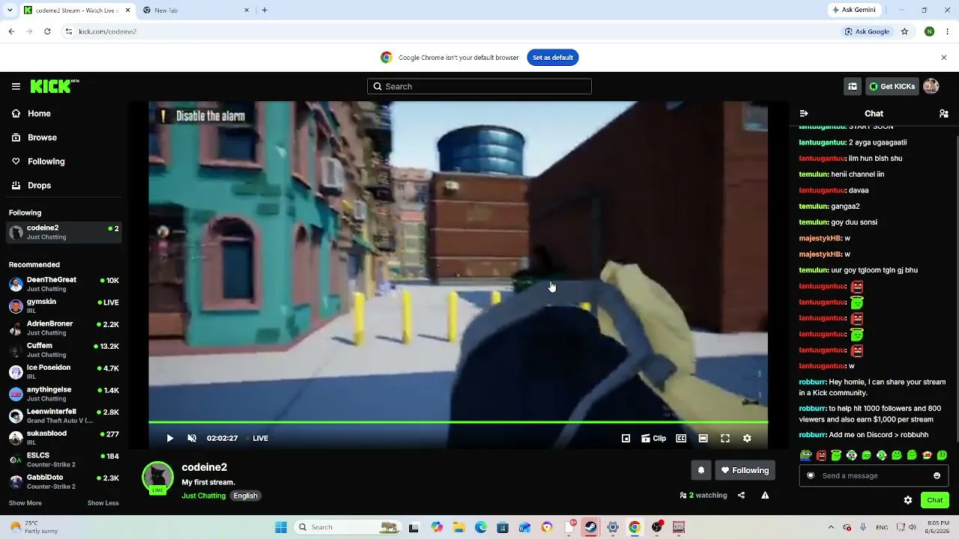Screen dimensions: 959x539
Task: Select codeine2 in Following list
Action: click(x=64, y=232)
